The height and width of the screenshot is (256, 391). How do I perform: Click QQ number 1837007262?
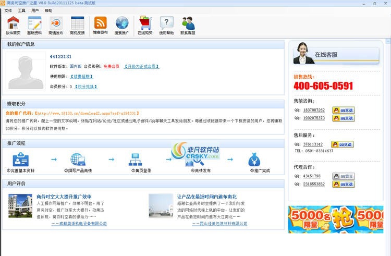coord(314,110)
